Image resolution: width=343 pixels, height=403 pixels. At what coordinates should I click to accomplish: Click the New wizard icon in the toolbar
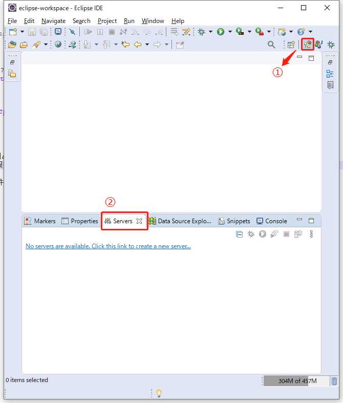(13, 32)
